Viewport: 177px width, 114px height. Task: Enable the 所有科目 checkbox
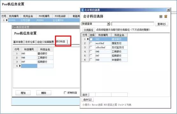pyautogui.click(x=65, y=93)
